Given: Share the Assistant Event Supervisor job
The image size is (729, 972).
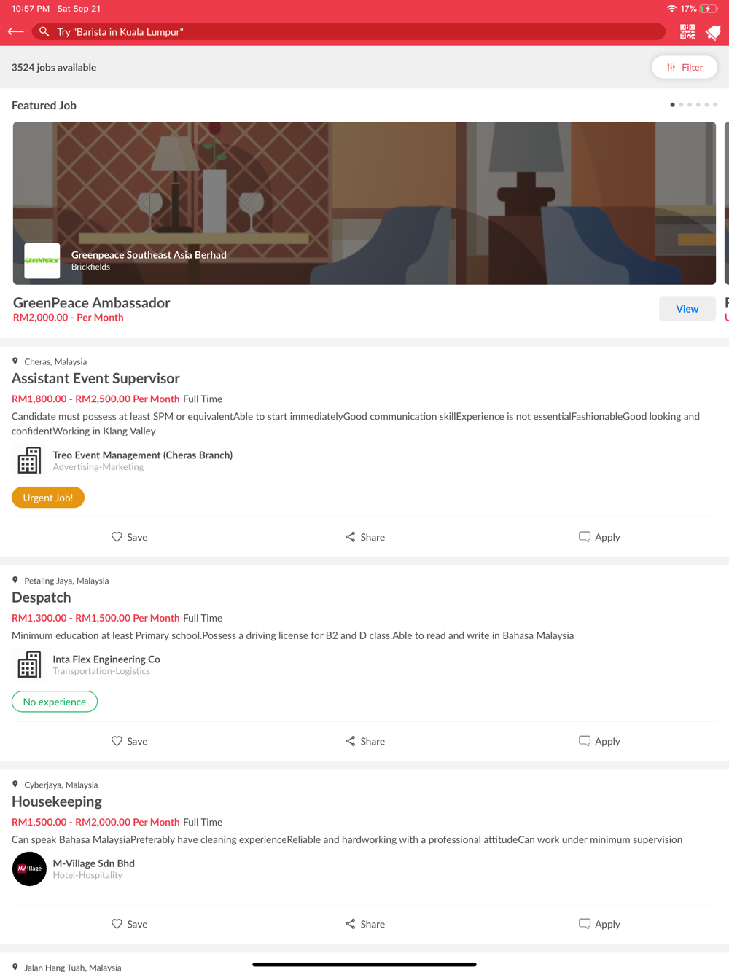Looking at the screenshot, I should tap(364, 537).
